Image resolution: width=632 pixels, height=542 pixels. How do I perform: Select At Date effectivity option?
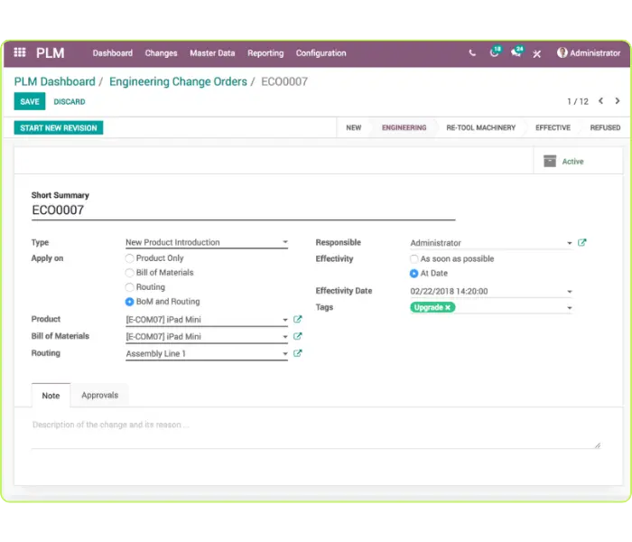[414, 274]
